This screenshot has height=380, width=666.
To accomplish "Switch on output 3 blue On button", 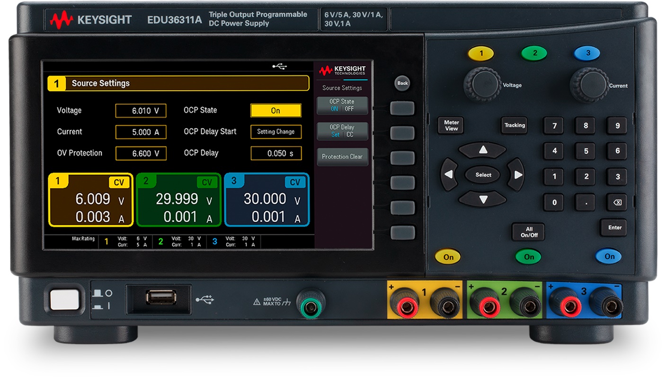I will pyautogui.click(x=609, y=256).
